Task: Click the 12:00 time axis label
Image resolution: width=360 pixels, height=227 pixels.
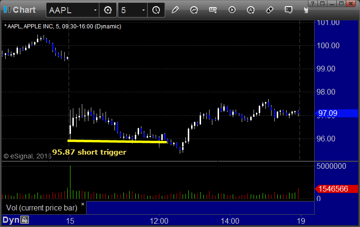Action: [x=159, y=221]
